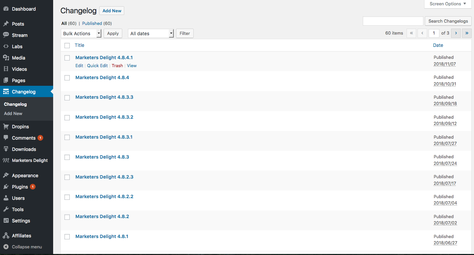Select checkbox for Marketers Delight 4.8.3.1

[67, 137]
